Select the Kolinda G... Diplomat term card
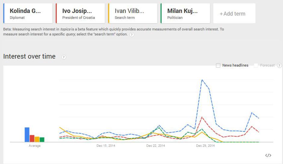The height and width of the screenshot is (164, 283). click(x=28, y=14)
